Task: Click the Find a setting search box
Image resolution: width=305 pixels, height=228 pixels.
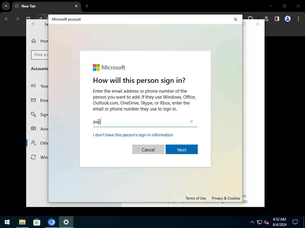Action: (x=40, y=55)
